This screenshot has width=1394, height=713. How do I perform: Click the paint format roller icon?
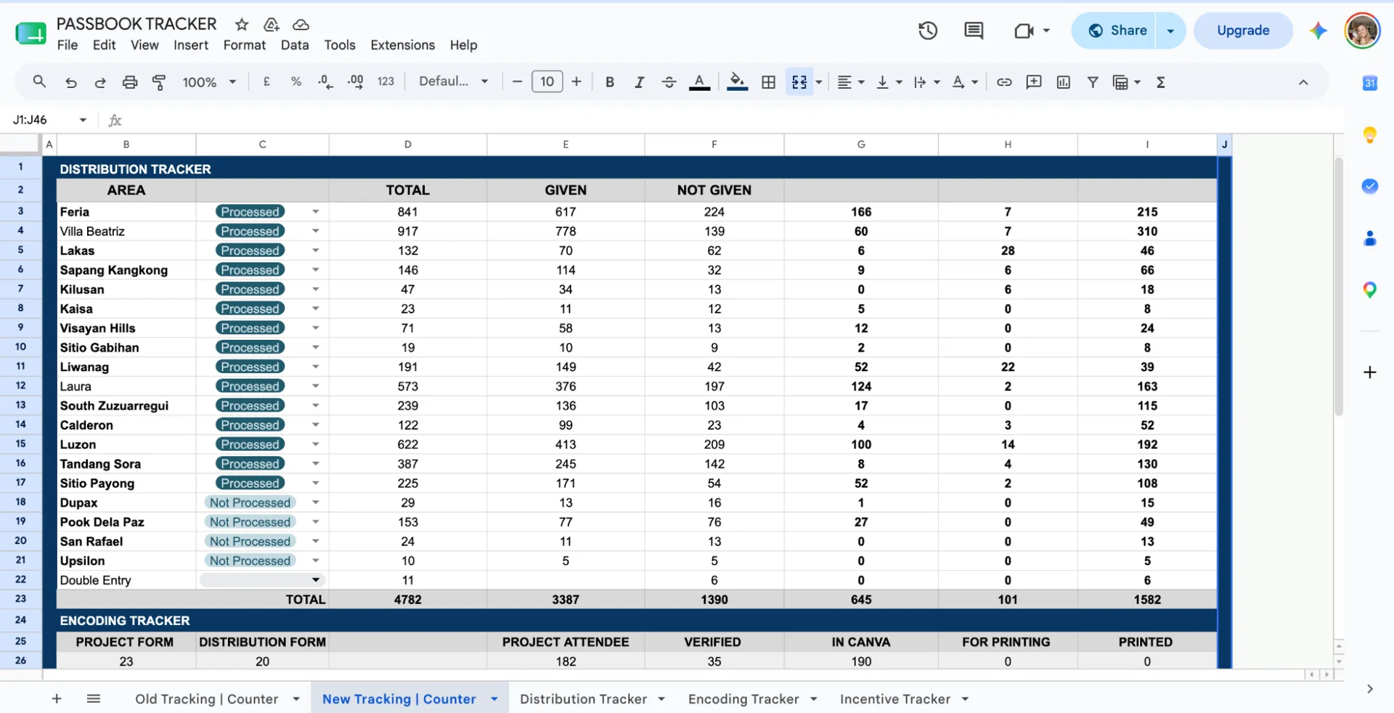(x=159, y=82)
